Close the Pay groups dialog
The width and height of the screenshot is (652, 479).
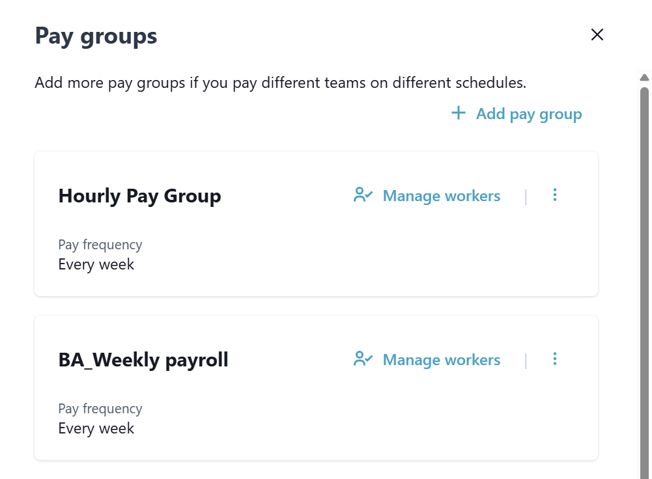[597, 35]
